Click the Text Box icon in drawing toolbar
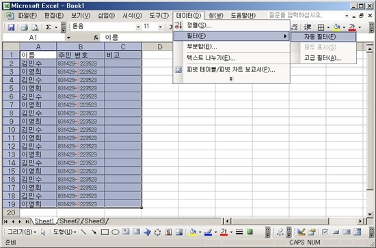The height and width of the screenshot is (248, 376). pos(126,232)
